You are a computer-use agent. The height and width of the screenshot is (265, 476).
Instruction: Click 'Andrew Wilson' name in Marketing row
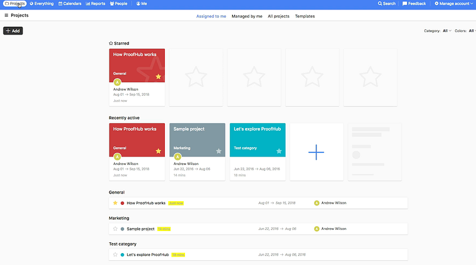(334, 229)
